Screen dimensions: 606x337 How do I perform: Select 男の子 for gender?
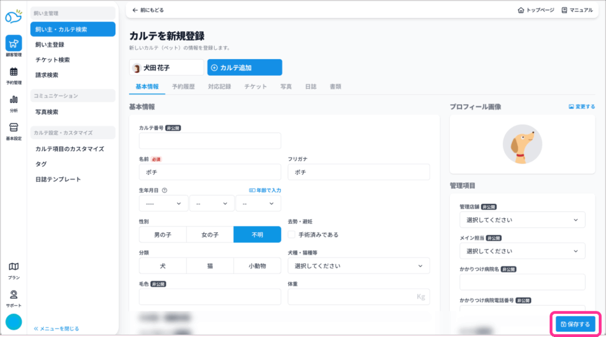click(x=162, y=235)
